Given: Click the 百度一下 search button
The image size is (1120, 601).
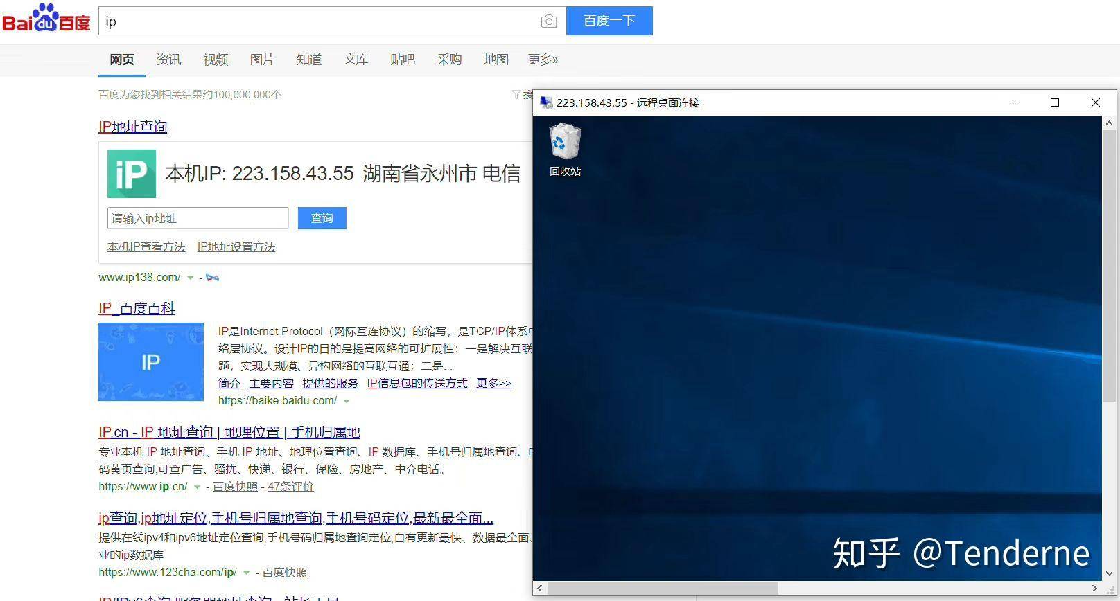Looking at the screenshot, I should [x=609, y=21].
